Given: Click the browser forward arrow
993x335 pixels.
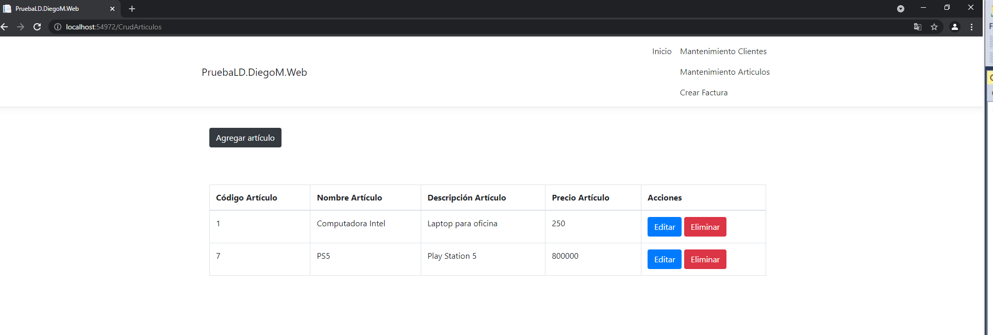Looking at the screenshot, I should pyautogui.click(x=21, y=27).
